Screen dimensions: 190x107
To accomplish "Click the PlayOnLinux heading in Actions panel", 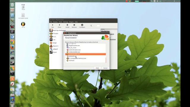I will point(105,31).
